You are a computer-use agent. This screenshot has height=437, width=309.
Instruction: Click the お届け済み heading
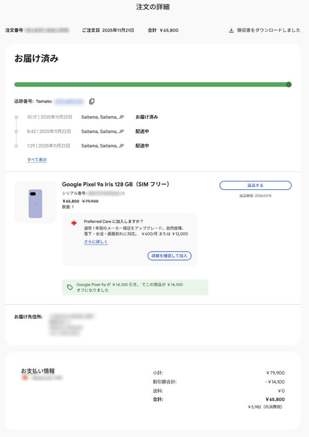tap(37, 59)
